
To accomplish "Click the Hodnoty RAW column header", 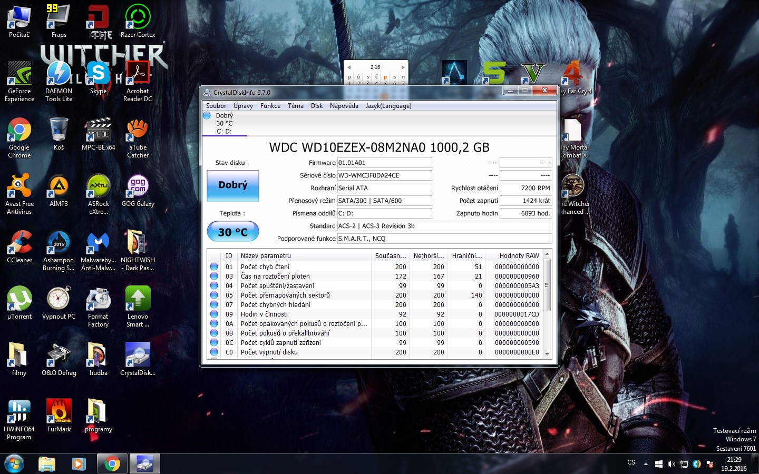I will [x=513, y=255].
